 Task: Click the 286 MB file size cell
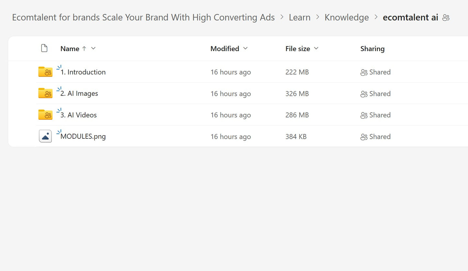point(297,115)
